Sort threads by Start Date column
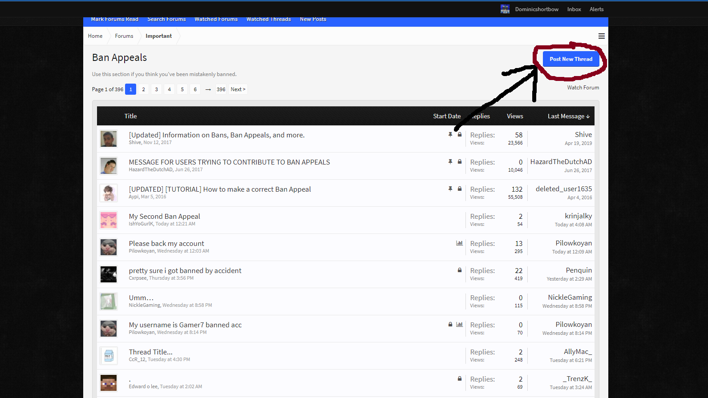This screenshot has height=398, width=708. click(x=447, y=116)
